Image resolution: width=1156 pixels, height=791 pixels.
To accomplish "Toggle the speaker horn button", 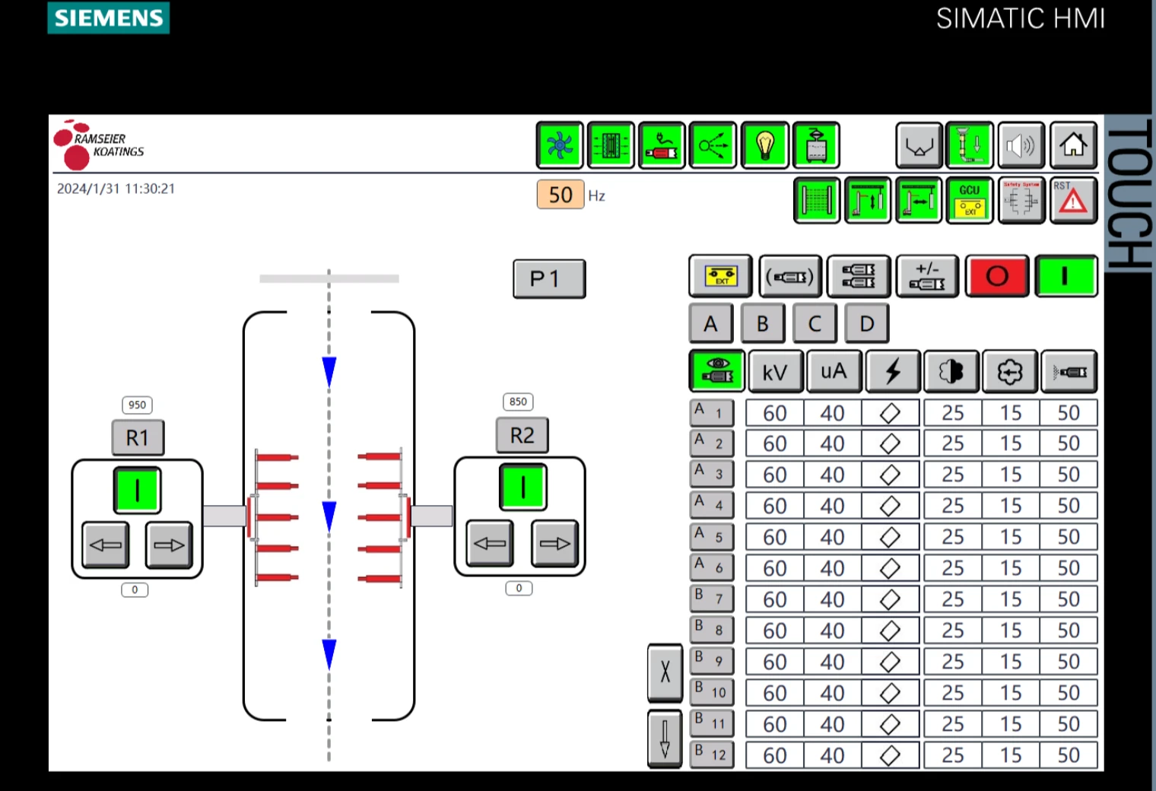I will pos(1021,145).
